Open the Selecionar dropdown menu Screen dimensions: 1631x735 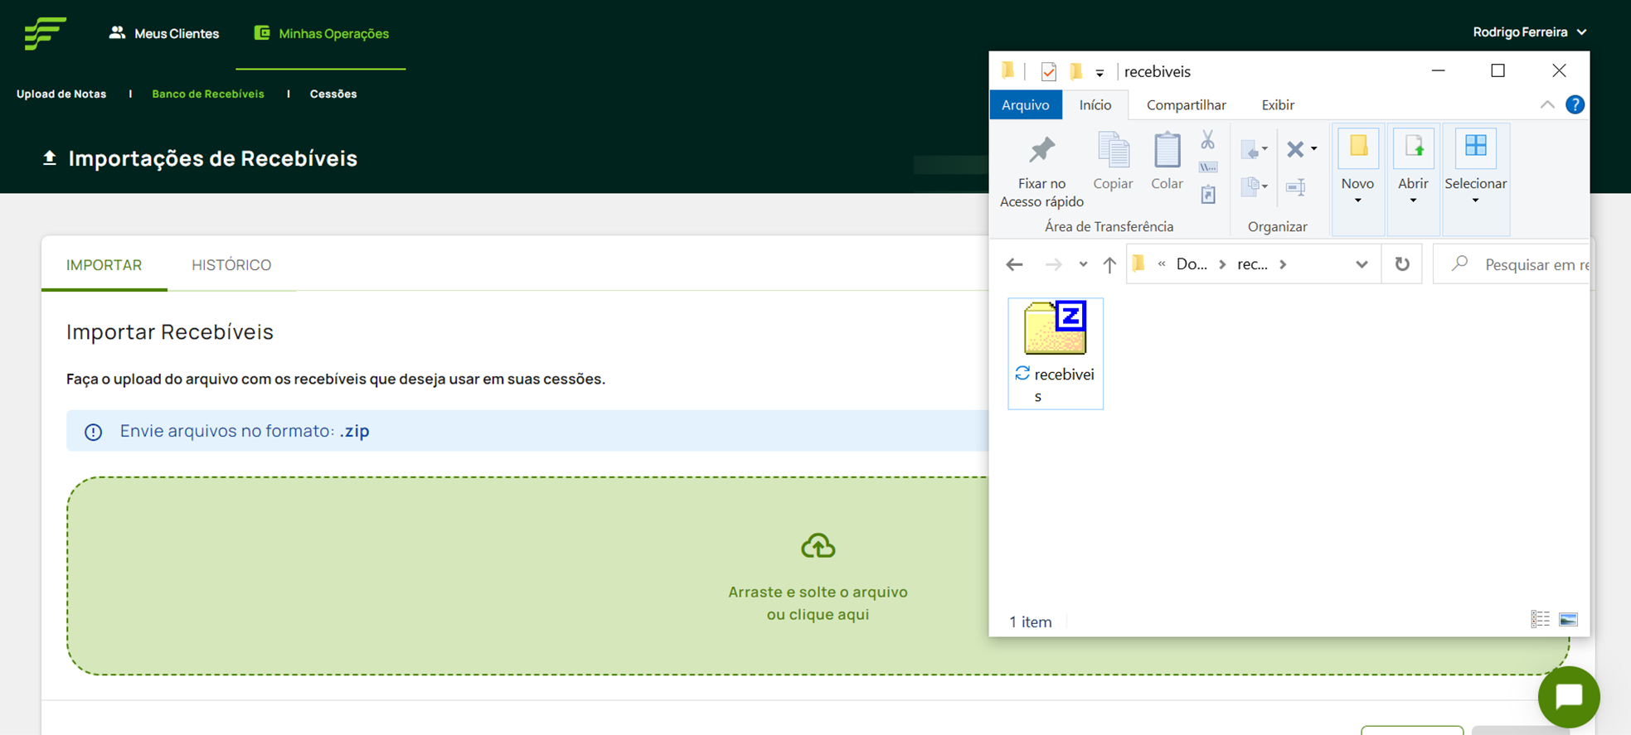[x=1475, y=200]
